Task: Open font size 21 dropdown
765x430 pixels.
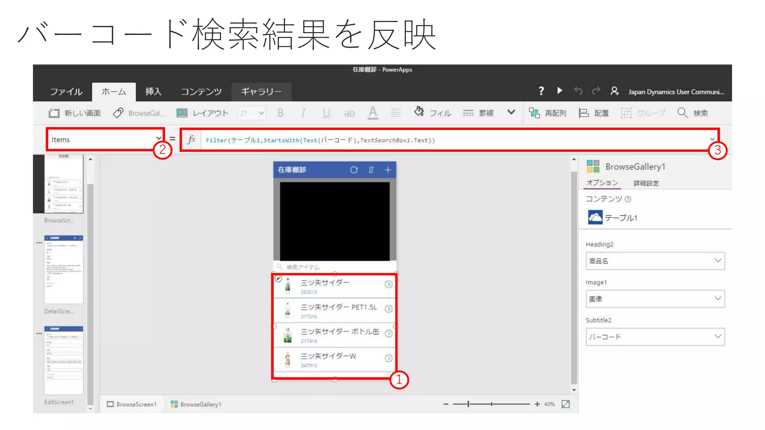Action: pos(252,113)
